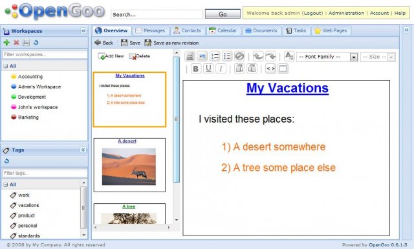
Task: Collapse the Tags panel
Action: point(83,150)
